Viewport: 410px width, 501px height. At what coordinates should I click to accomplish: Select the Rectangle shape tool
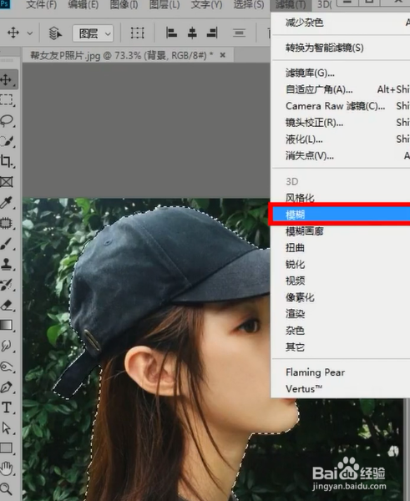[x=7, y=448]
